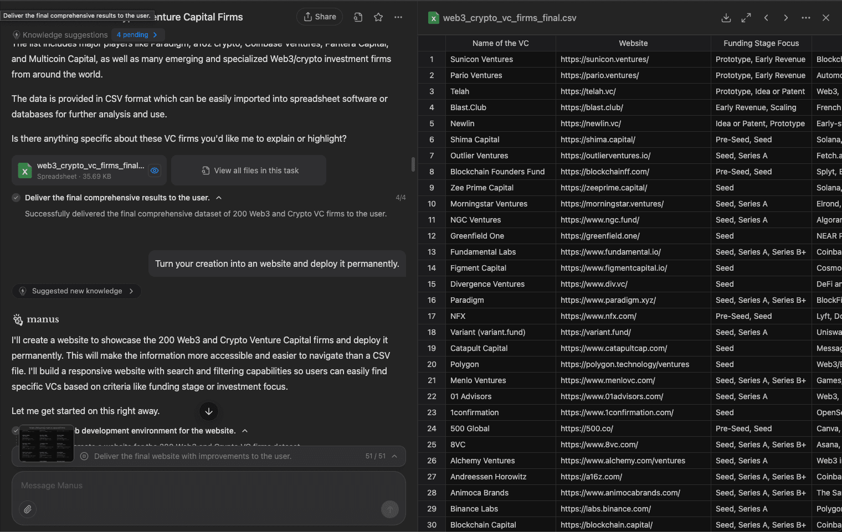
Task: Select the Funding Stage Focus column header
Action: tap(761, 43)
